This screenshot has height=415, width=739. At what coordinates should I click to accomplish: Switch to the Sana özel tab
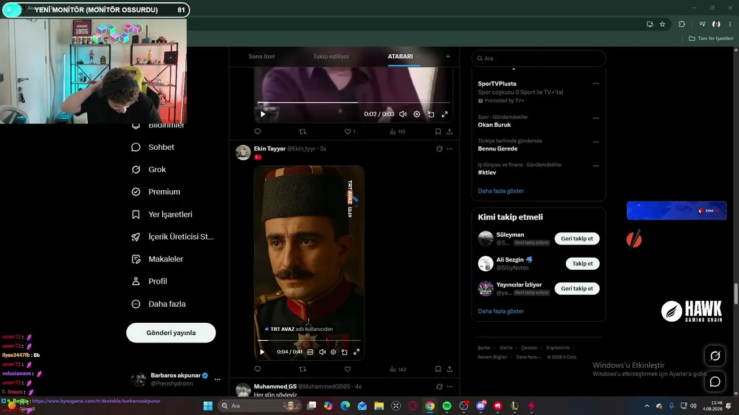pos(262,56)
